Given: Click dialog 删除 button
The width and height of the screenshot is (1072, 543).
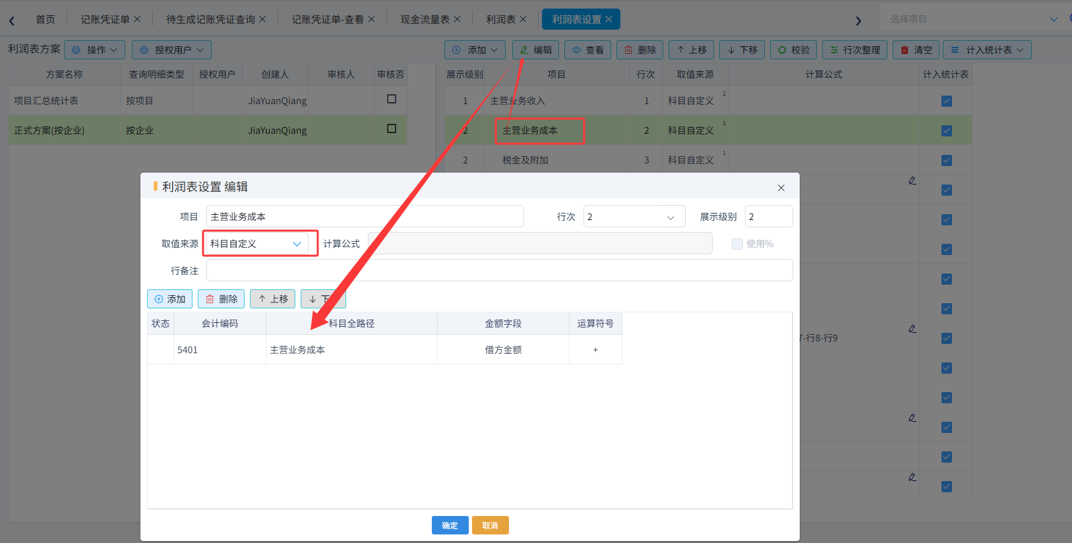Looking at the screenshot, I should pos(222,299).
